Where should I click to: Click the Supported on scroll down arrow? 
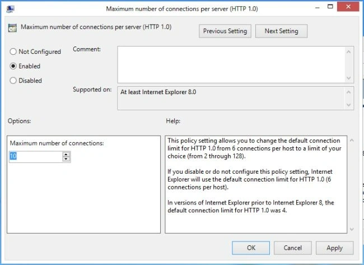pyautogui.click(x=348, y=105)
